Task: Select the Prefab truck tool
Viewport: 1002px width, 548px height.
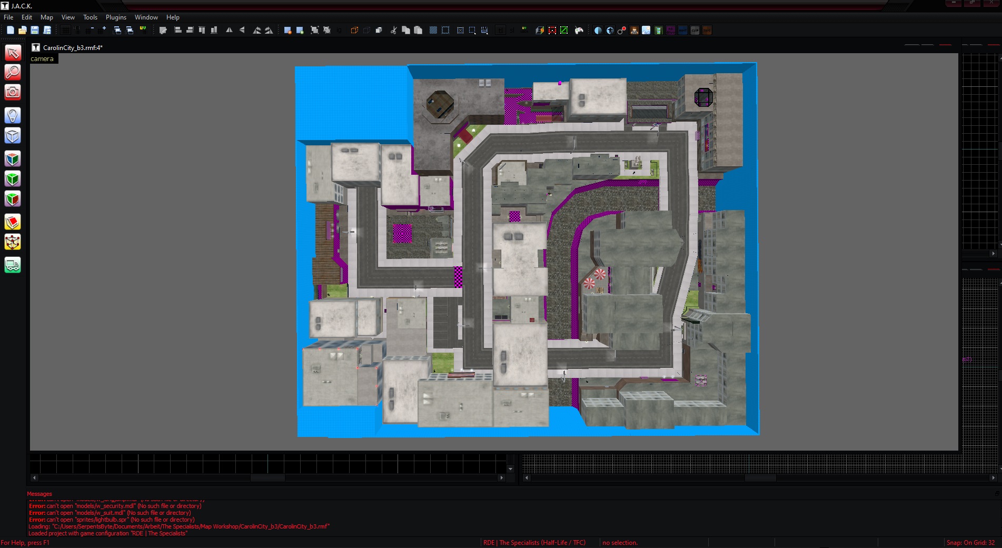Action: [x=13, y=265]
